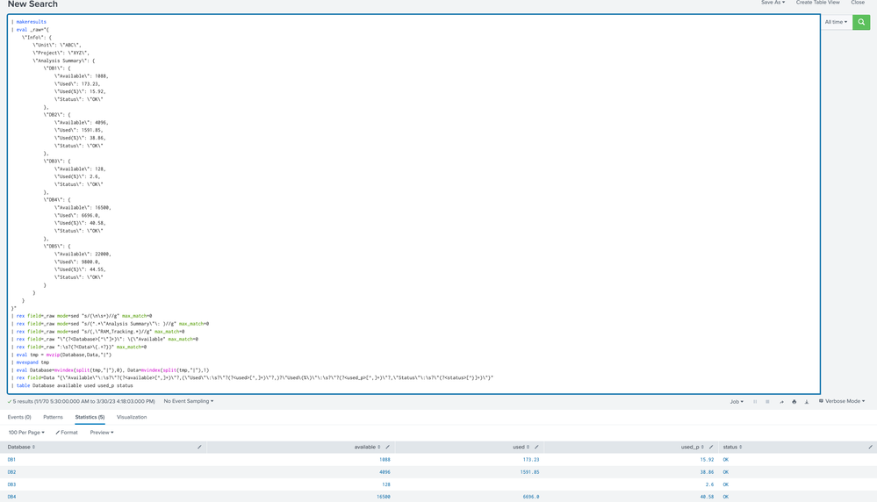
Task: Run the search with the green magnifier button
Action: [861, 22]
